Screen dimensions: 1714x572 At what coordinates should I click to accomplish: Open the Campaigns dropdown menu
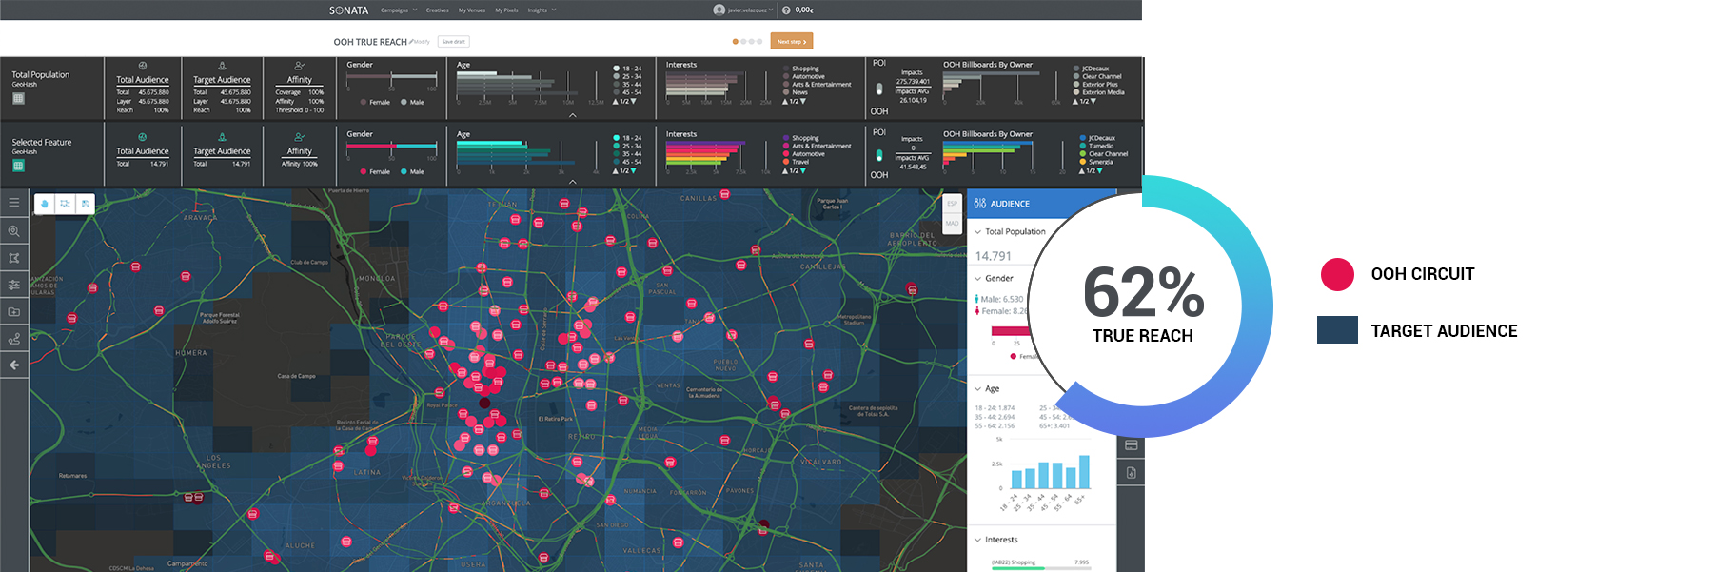click(x=399, y=10)
